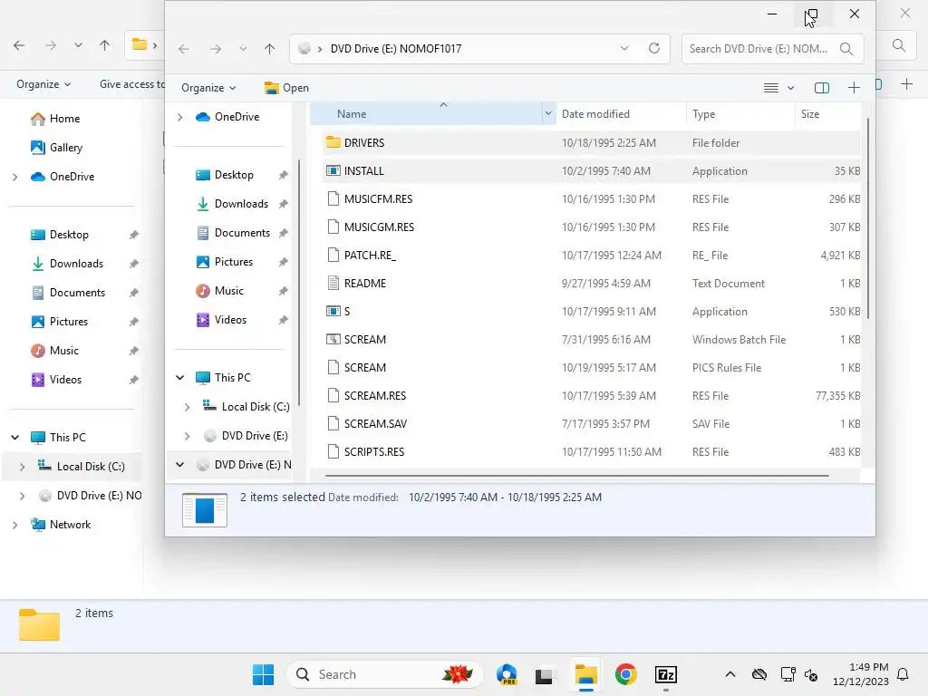Collapse the selected DVD Drive (E:) N node

(180, 465)
